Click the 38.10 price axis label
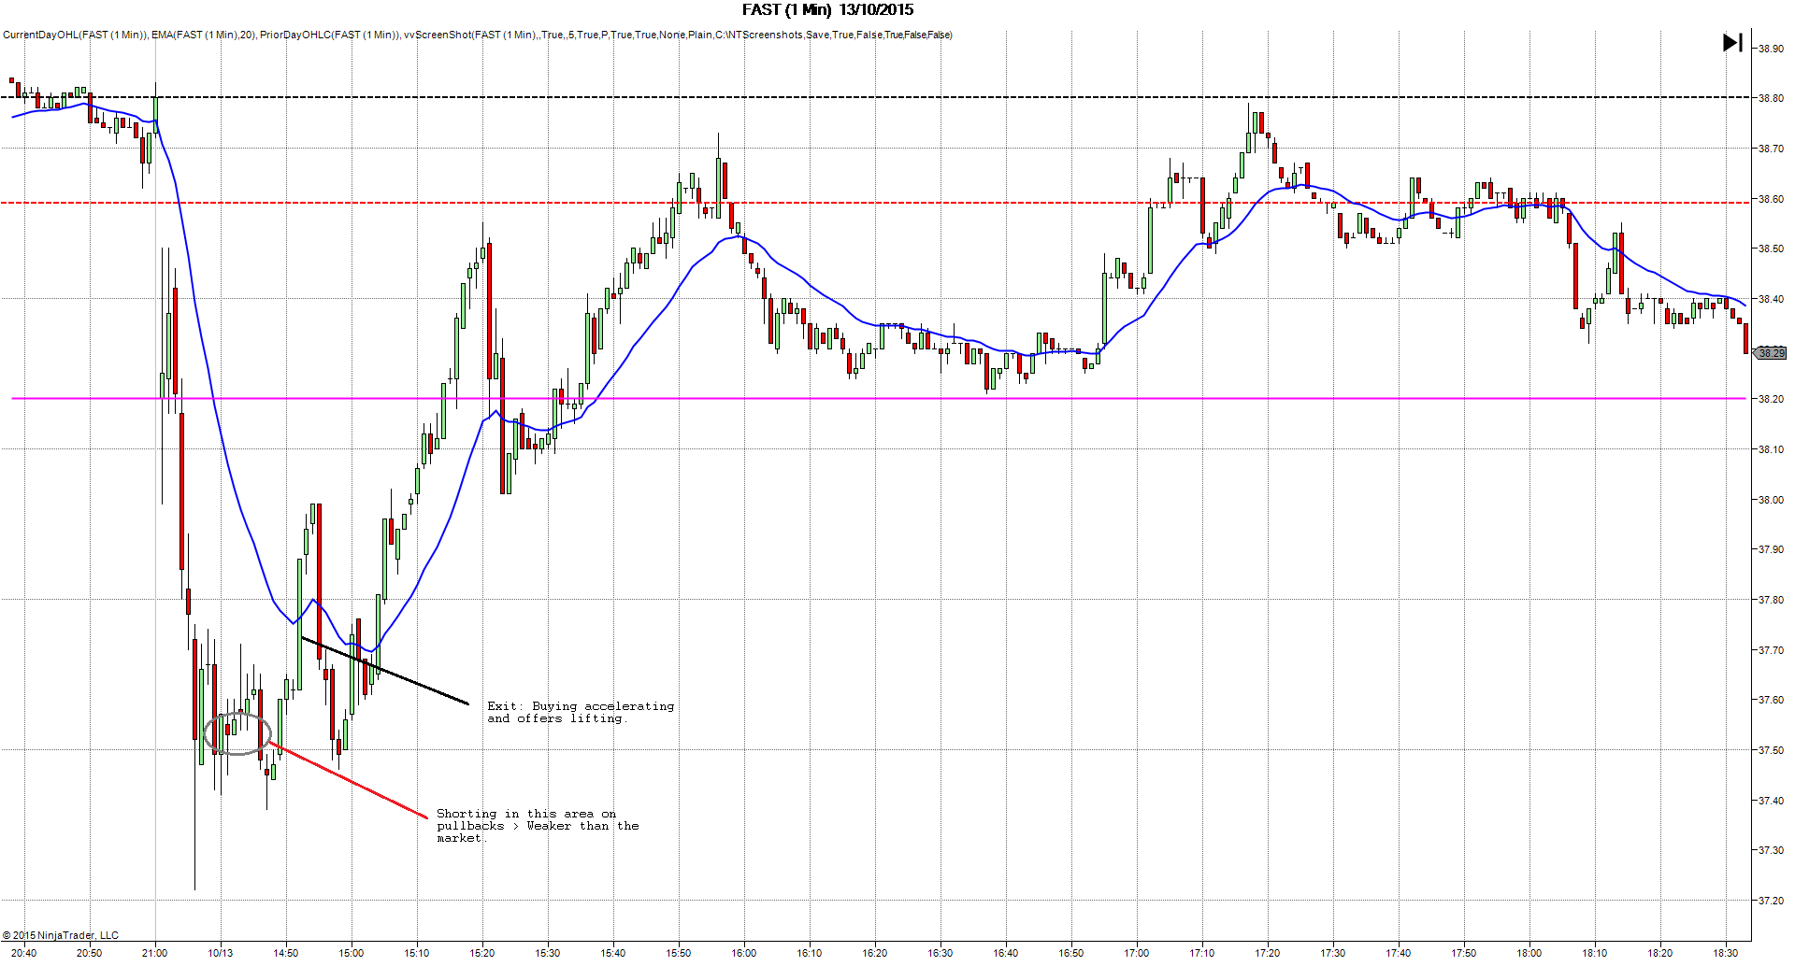Screen dimensions: 1795x966 tap(1771, 449)
